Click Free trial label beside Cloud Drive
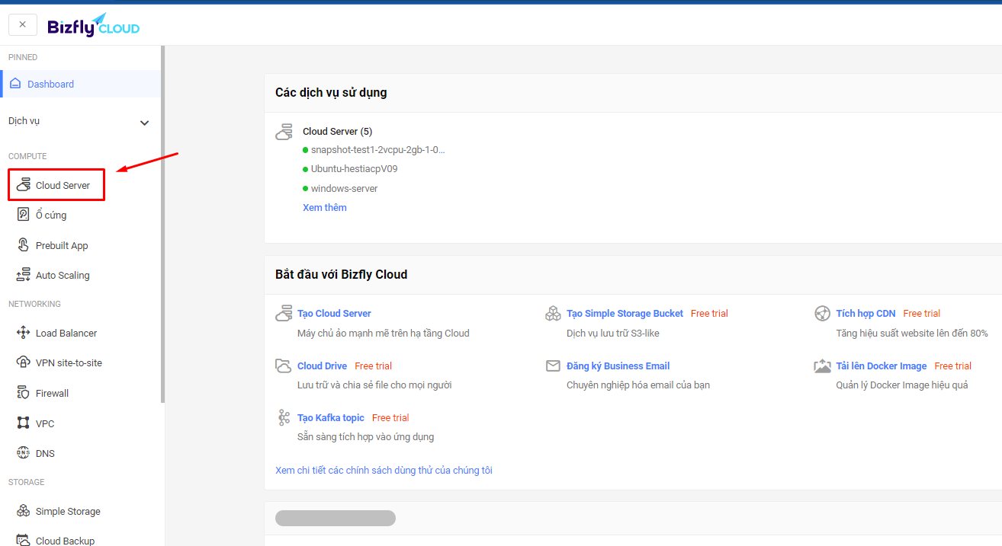 [373, 366]
